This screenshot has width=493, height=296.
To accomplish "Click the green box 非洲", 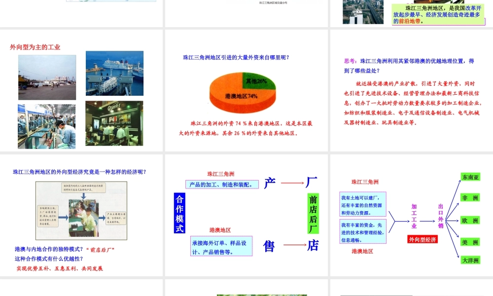I will [x=470, y=198].
